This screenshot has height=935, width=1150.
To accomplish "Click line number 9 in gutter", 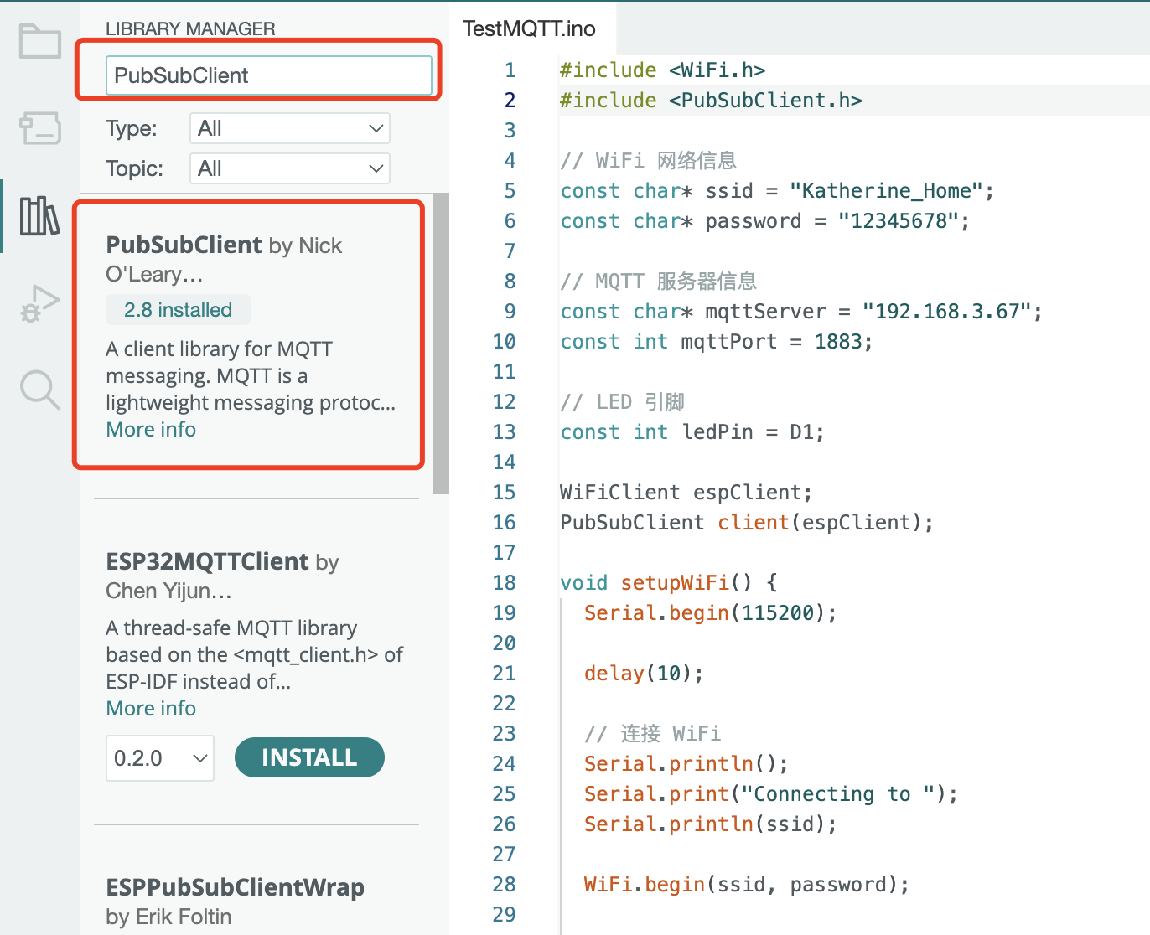I will [x=510, y=312].
